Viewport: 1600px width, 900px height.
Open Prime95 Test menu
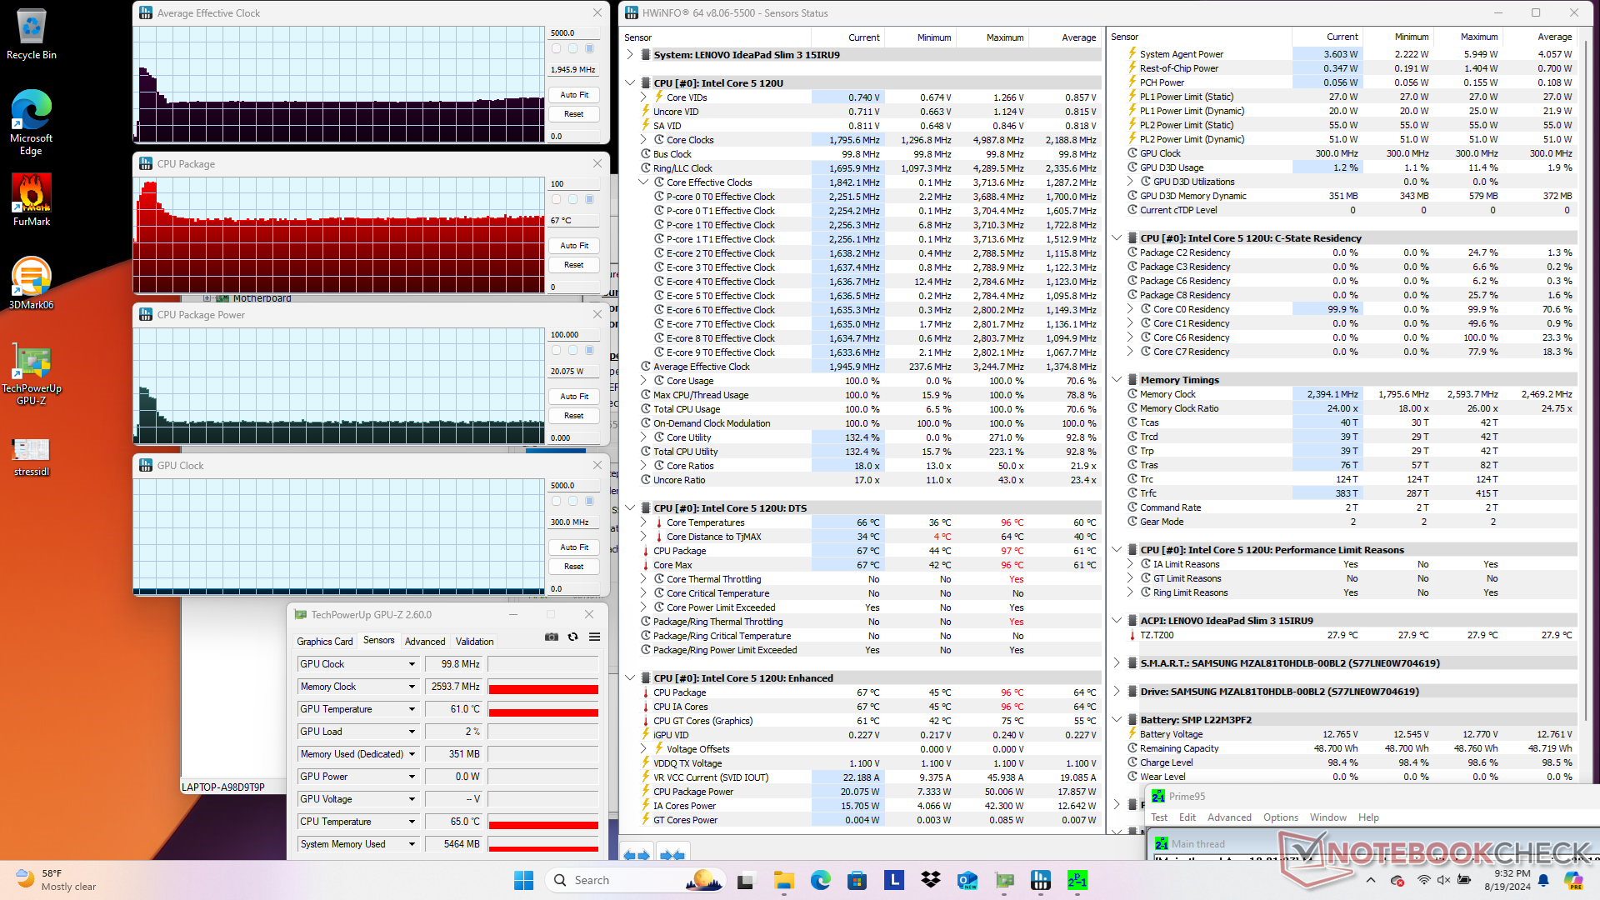1159,817
